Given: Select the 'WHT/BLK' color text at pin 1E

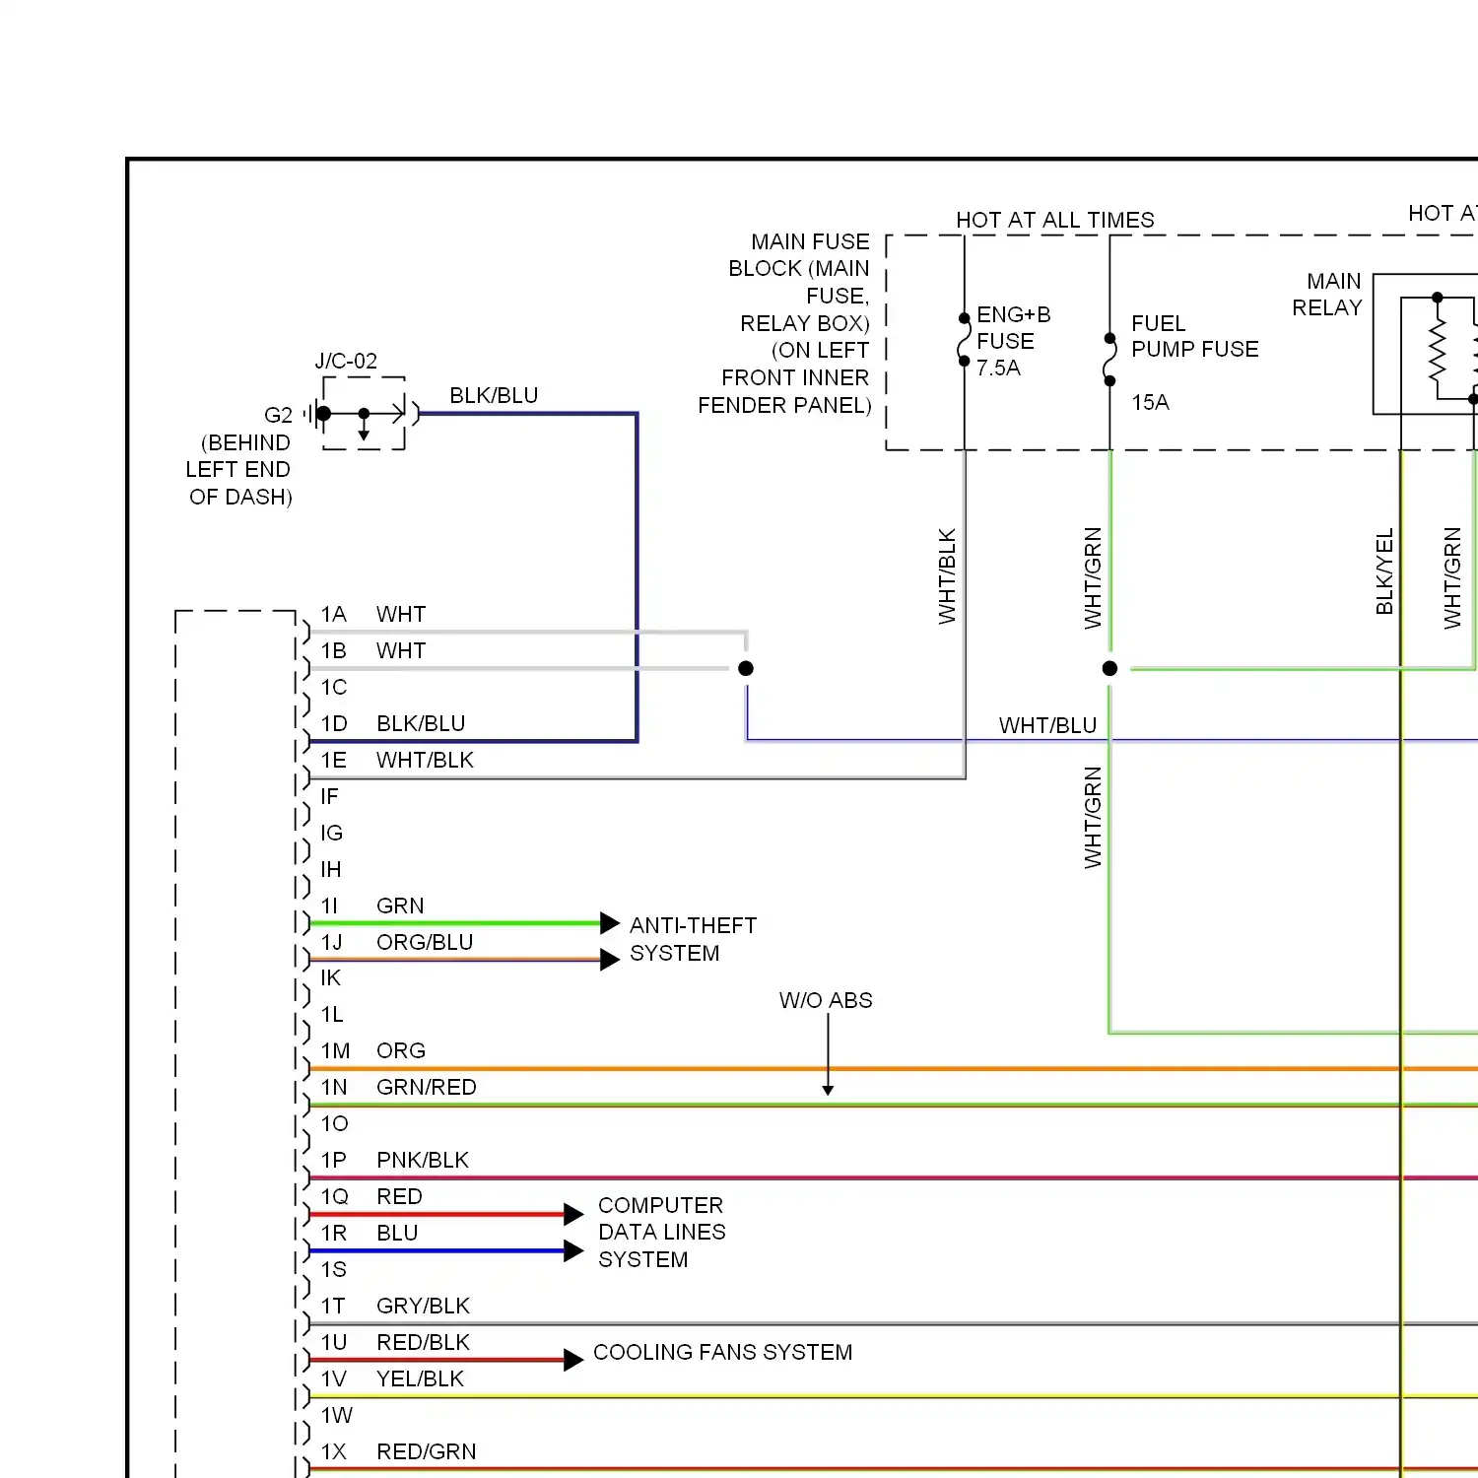Looking at the screenshot, I should coord(425,761).
